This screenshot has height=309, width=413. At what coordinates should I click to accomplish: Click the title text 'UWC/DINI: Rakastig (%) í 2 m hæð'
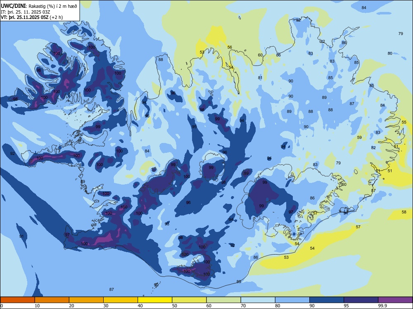coord(39,6)
